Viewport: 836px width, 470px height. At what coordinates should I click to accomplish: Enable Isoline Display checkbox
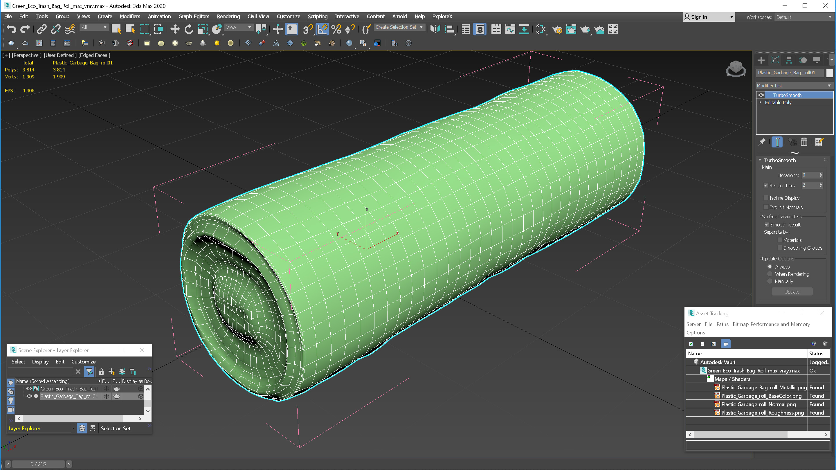point(766,198)
